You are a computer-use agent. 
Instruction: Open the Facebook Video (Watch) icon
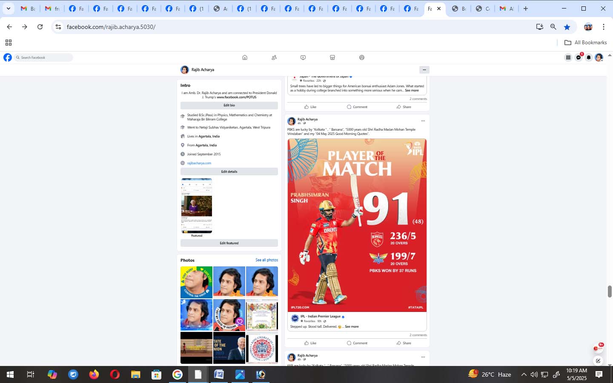(303, 57)
